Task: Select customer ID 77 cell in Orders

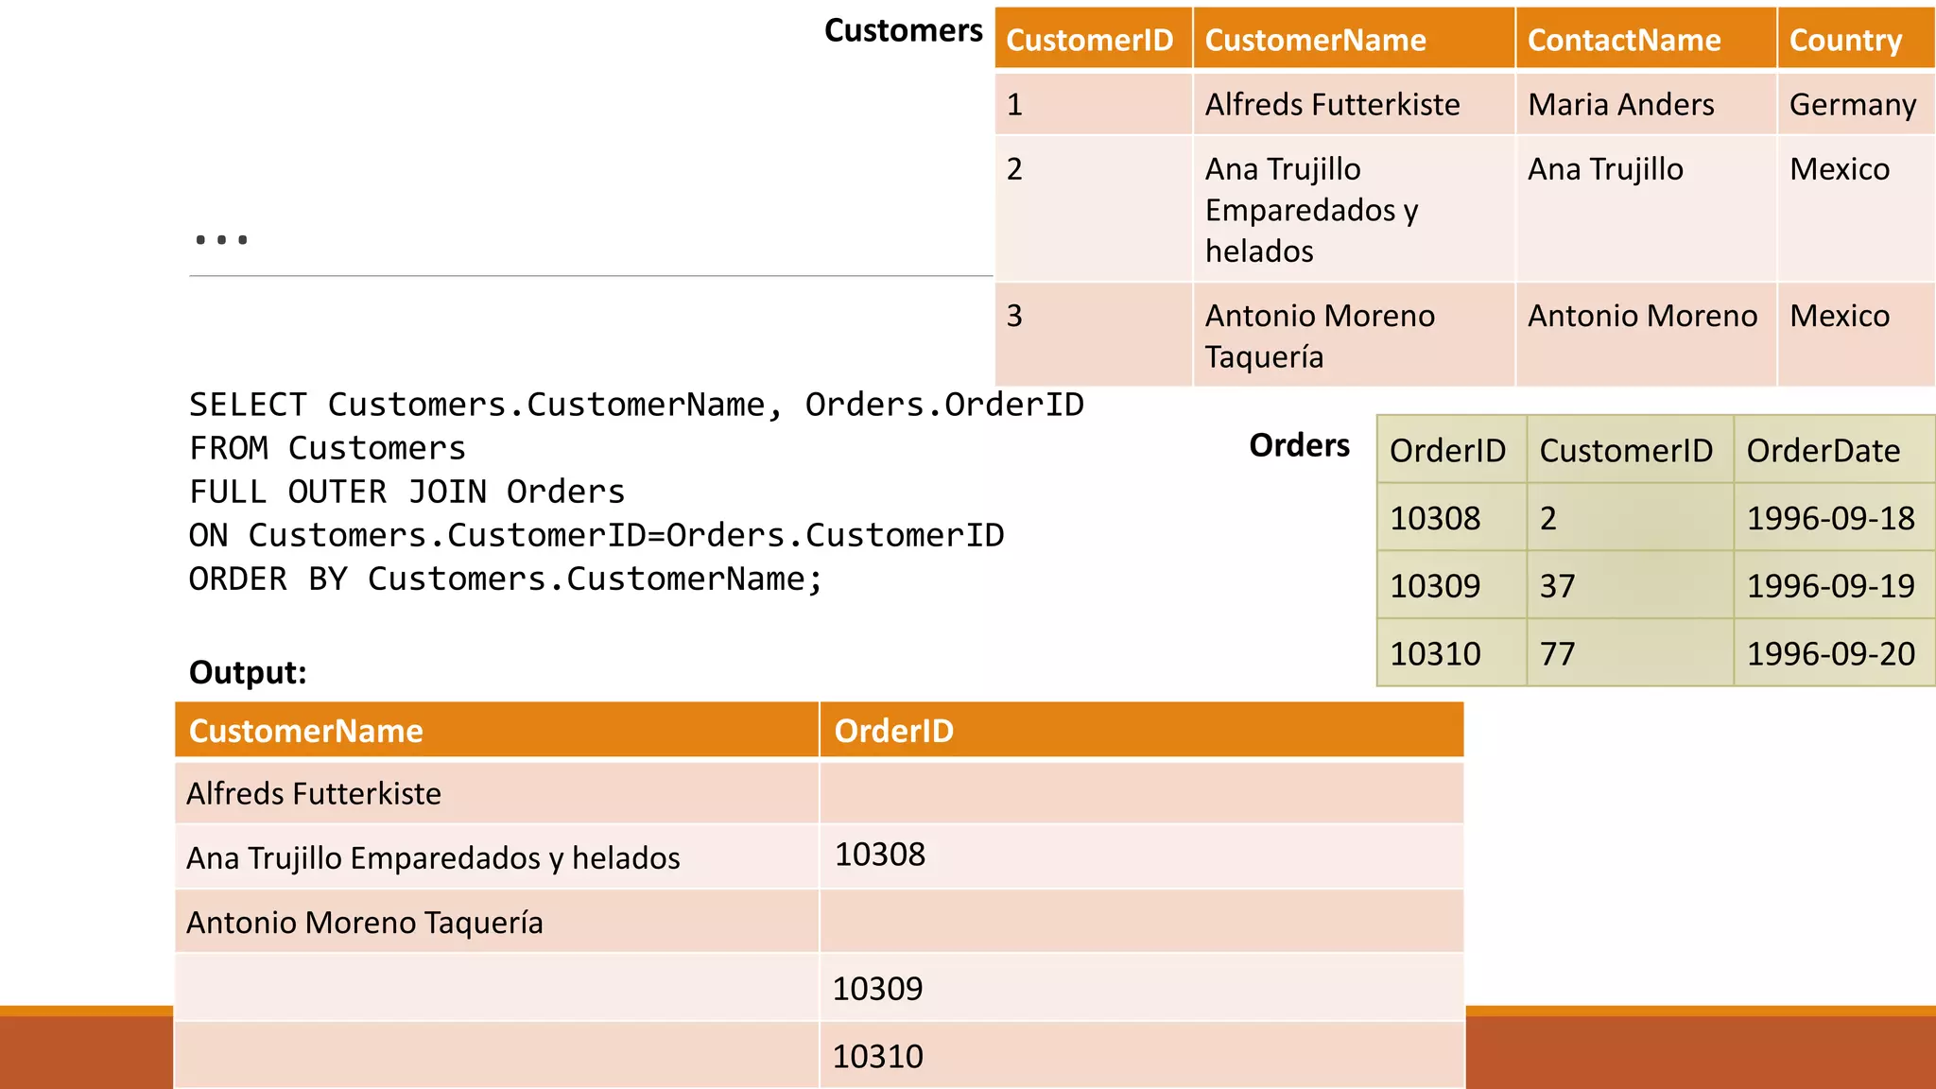Action: tap(1557, 653)
